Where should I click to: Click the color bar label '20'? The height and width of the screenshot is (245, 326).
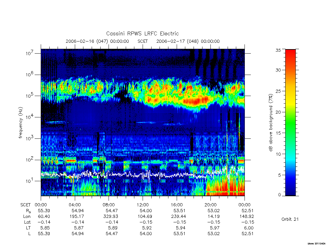tap(278, 112)
